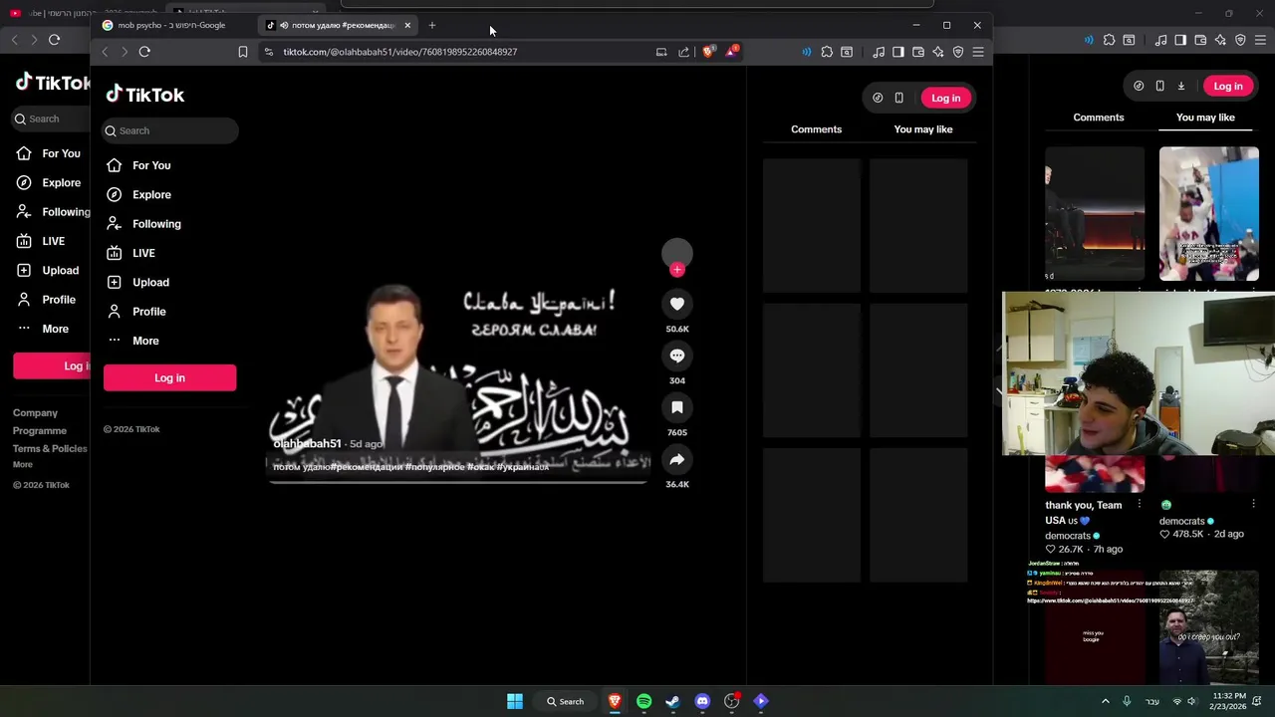
Task: Click the olahbabah51 username on video
Action: coord(307,443)
